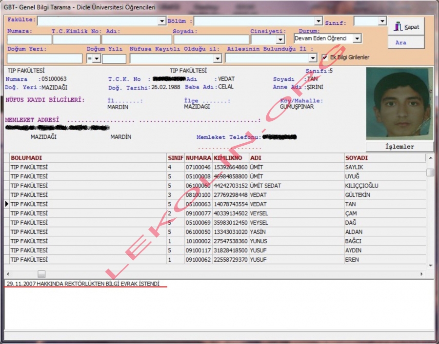Focus the T.C.Kimlik No input field
Viewport: 439px width, 344px height.
tap(77, 39)
